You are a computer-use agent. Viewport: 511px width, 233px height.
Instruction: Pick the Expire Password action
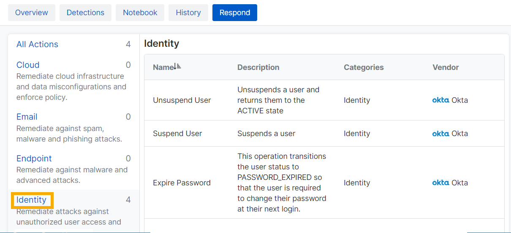coord(182,183)
